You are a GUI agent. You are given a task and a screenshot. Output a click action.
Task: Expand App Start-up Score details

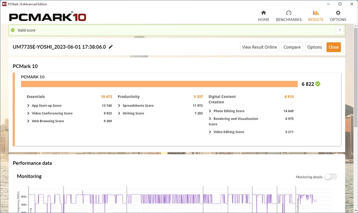click(x=29, y=106)
